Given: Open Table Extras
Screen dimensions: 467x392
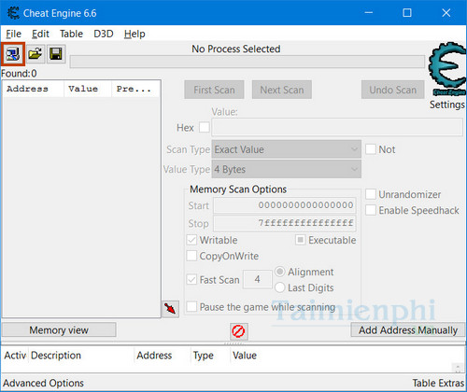Looking at the screenshot, I should point(438,383).
